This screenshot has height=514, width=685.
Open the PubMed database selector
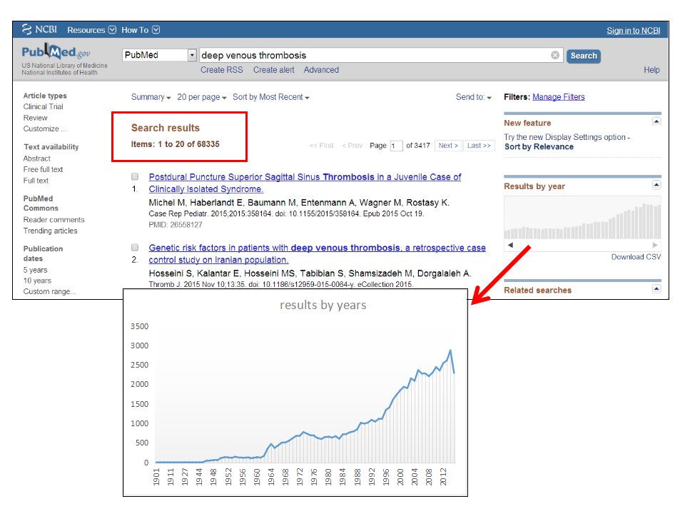(x=159, y=55)
